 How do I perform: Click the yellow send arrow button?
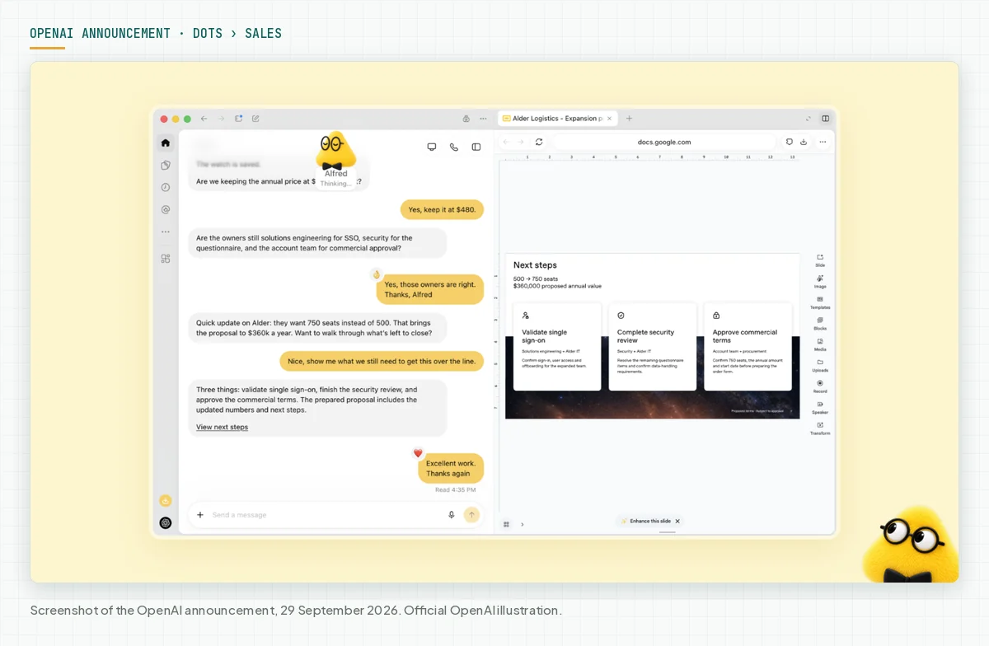(x=471, y=515)
